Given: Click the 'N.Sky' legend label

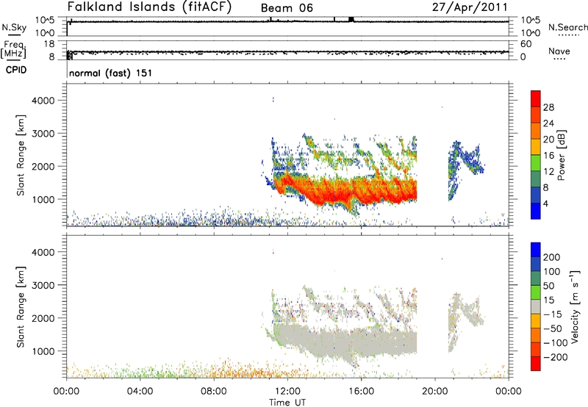Looking at the screenshot, I should click(x=14, y=27).
